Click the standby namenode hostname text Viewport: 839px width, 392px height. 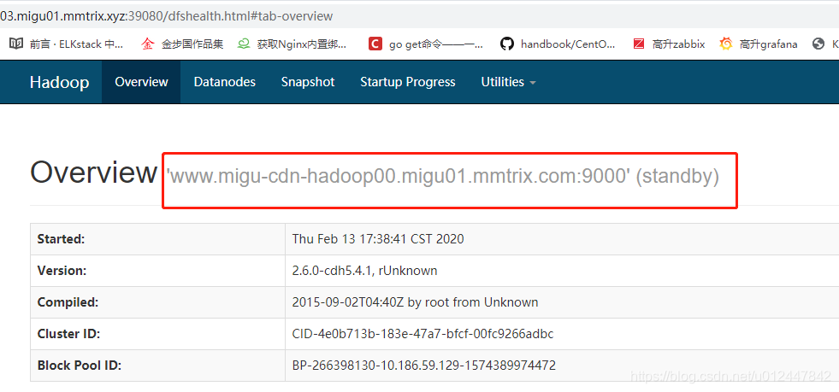(x=442, y=177)
